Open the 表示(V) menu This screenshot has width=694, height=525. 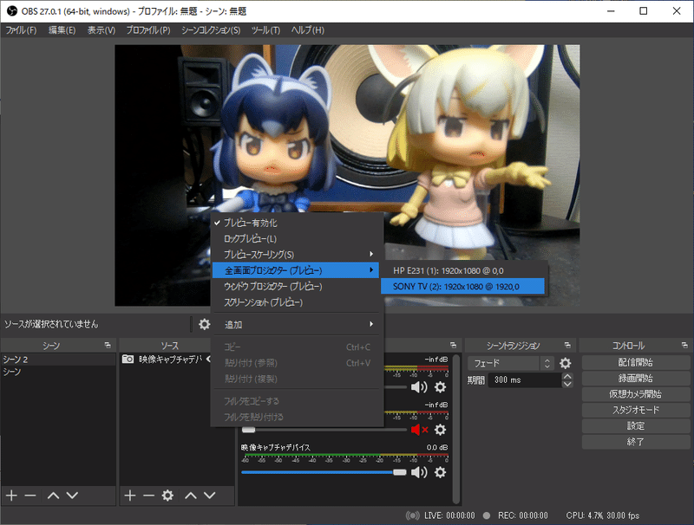(x=101, y=30)
